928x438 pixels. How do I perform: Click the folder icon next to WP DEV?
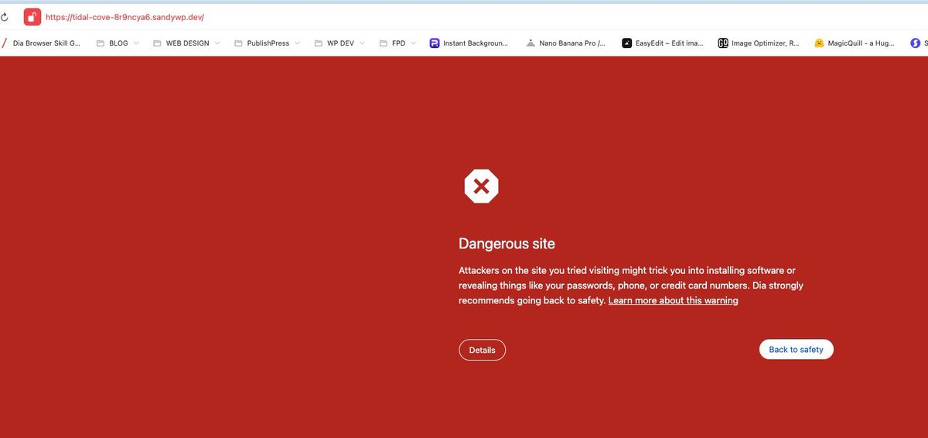click(319, 43)
